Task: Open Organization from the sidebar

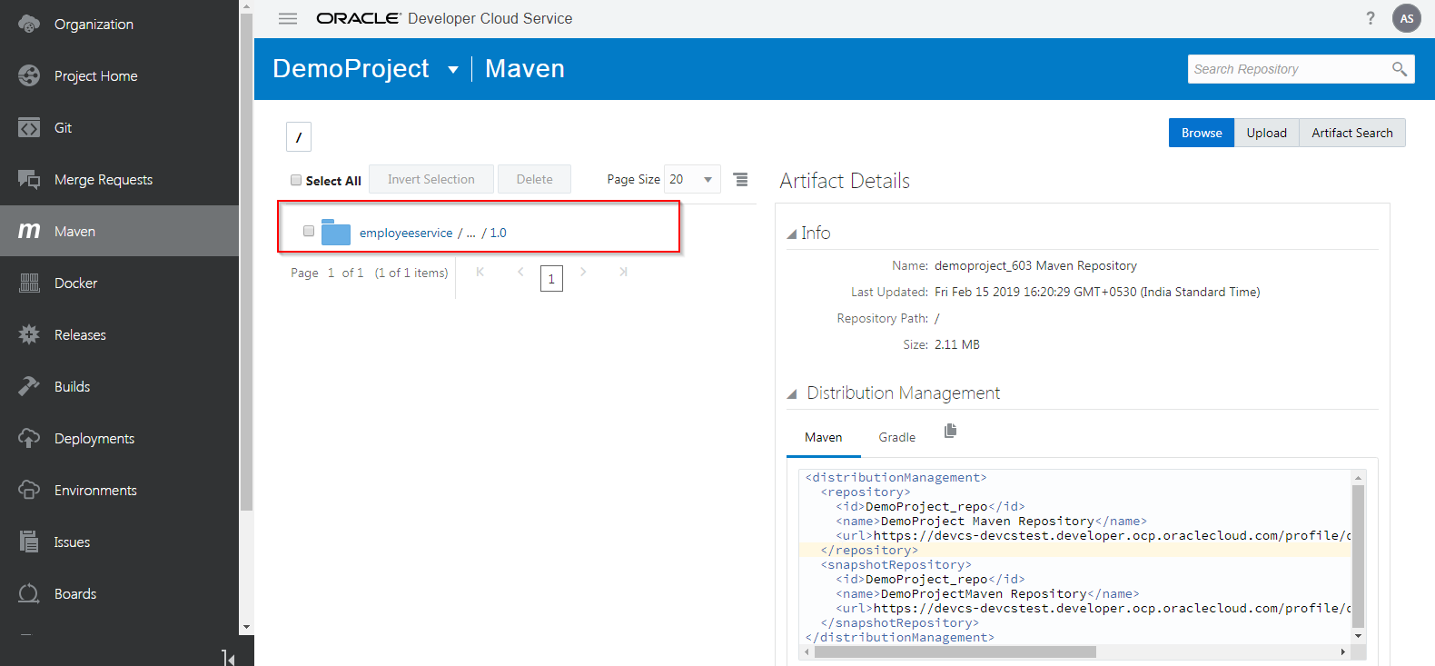Action: pos(94,25)
